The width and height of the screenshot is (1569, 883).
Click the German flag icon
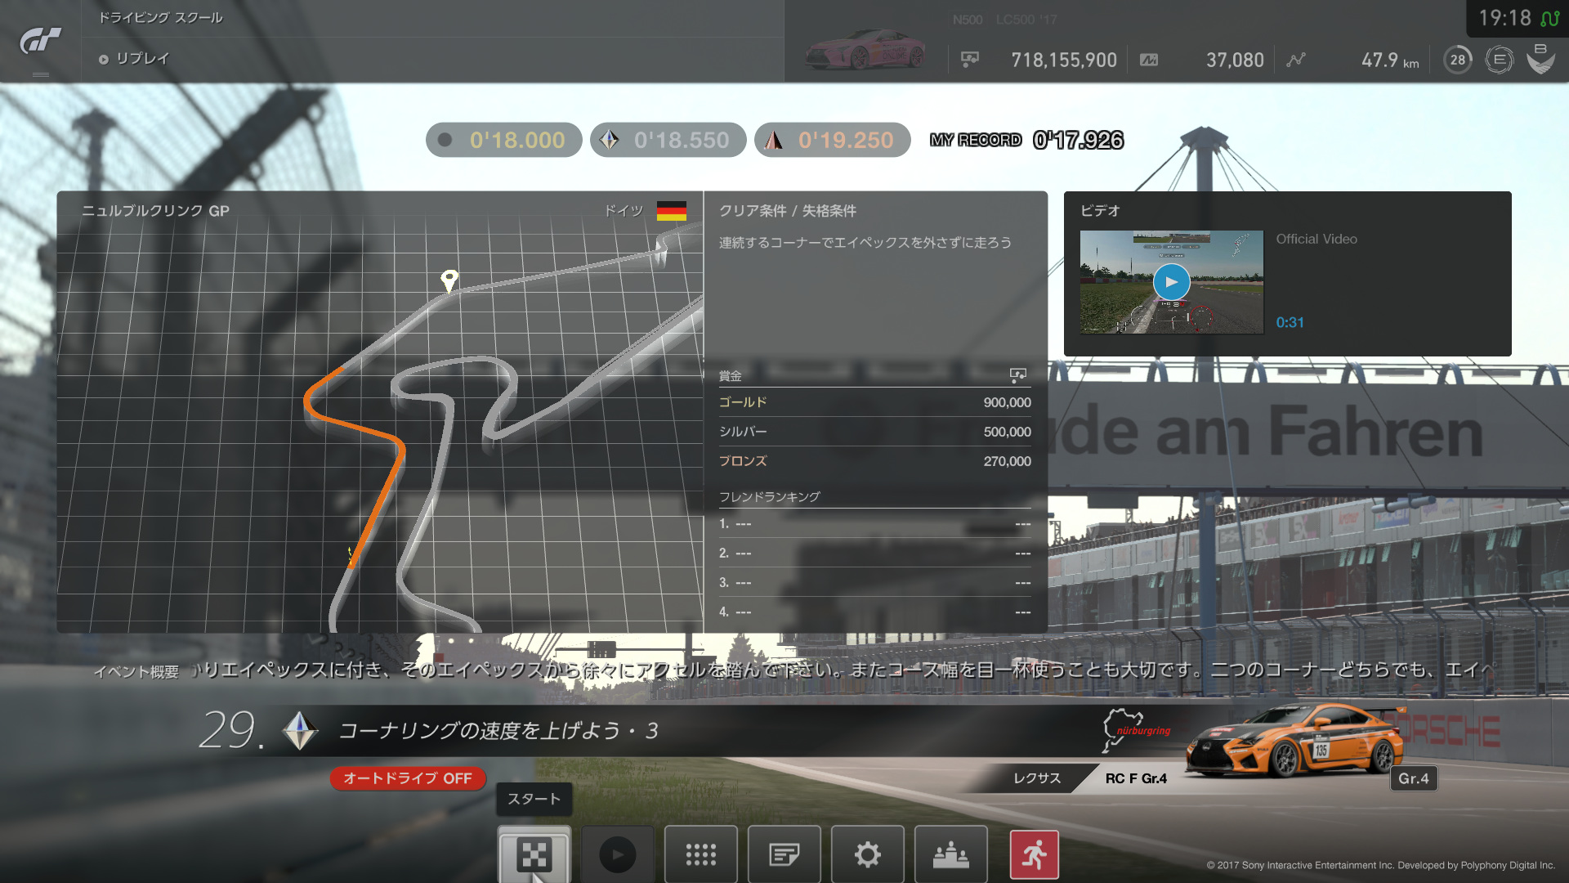click(671, 211)
